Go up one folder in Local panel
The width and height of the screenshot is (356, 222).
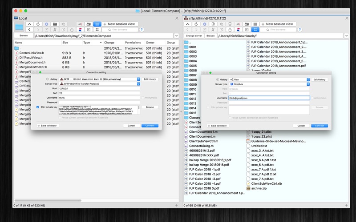tap(29, 24)
